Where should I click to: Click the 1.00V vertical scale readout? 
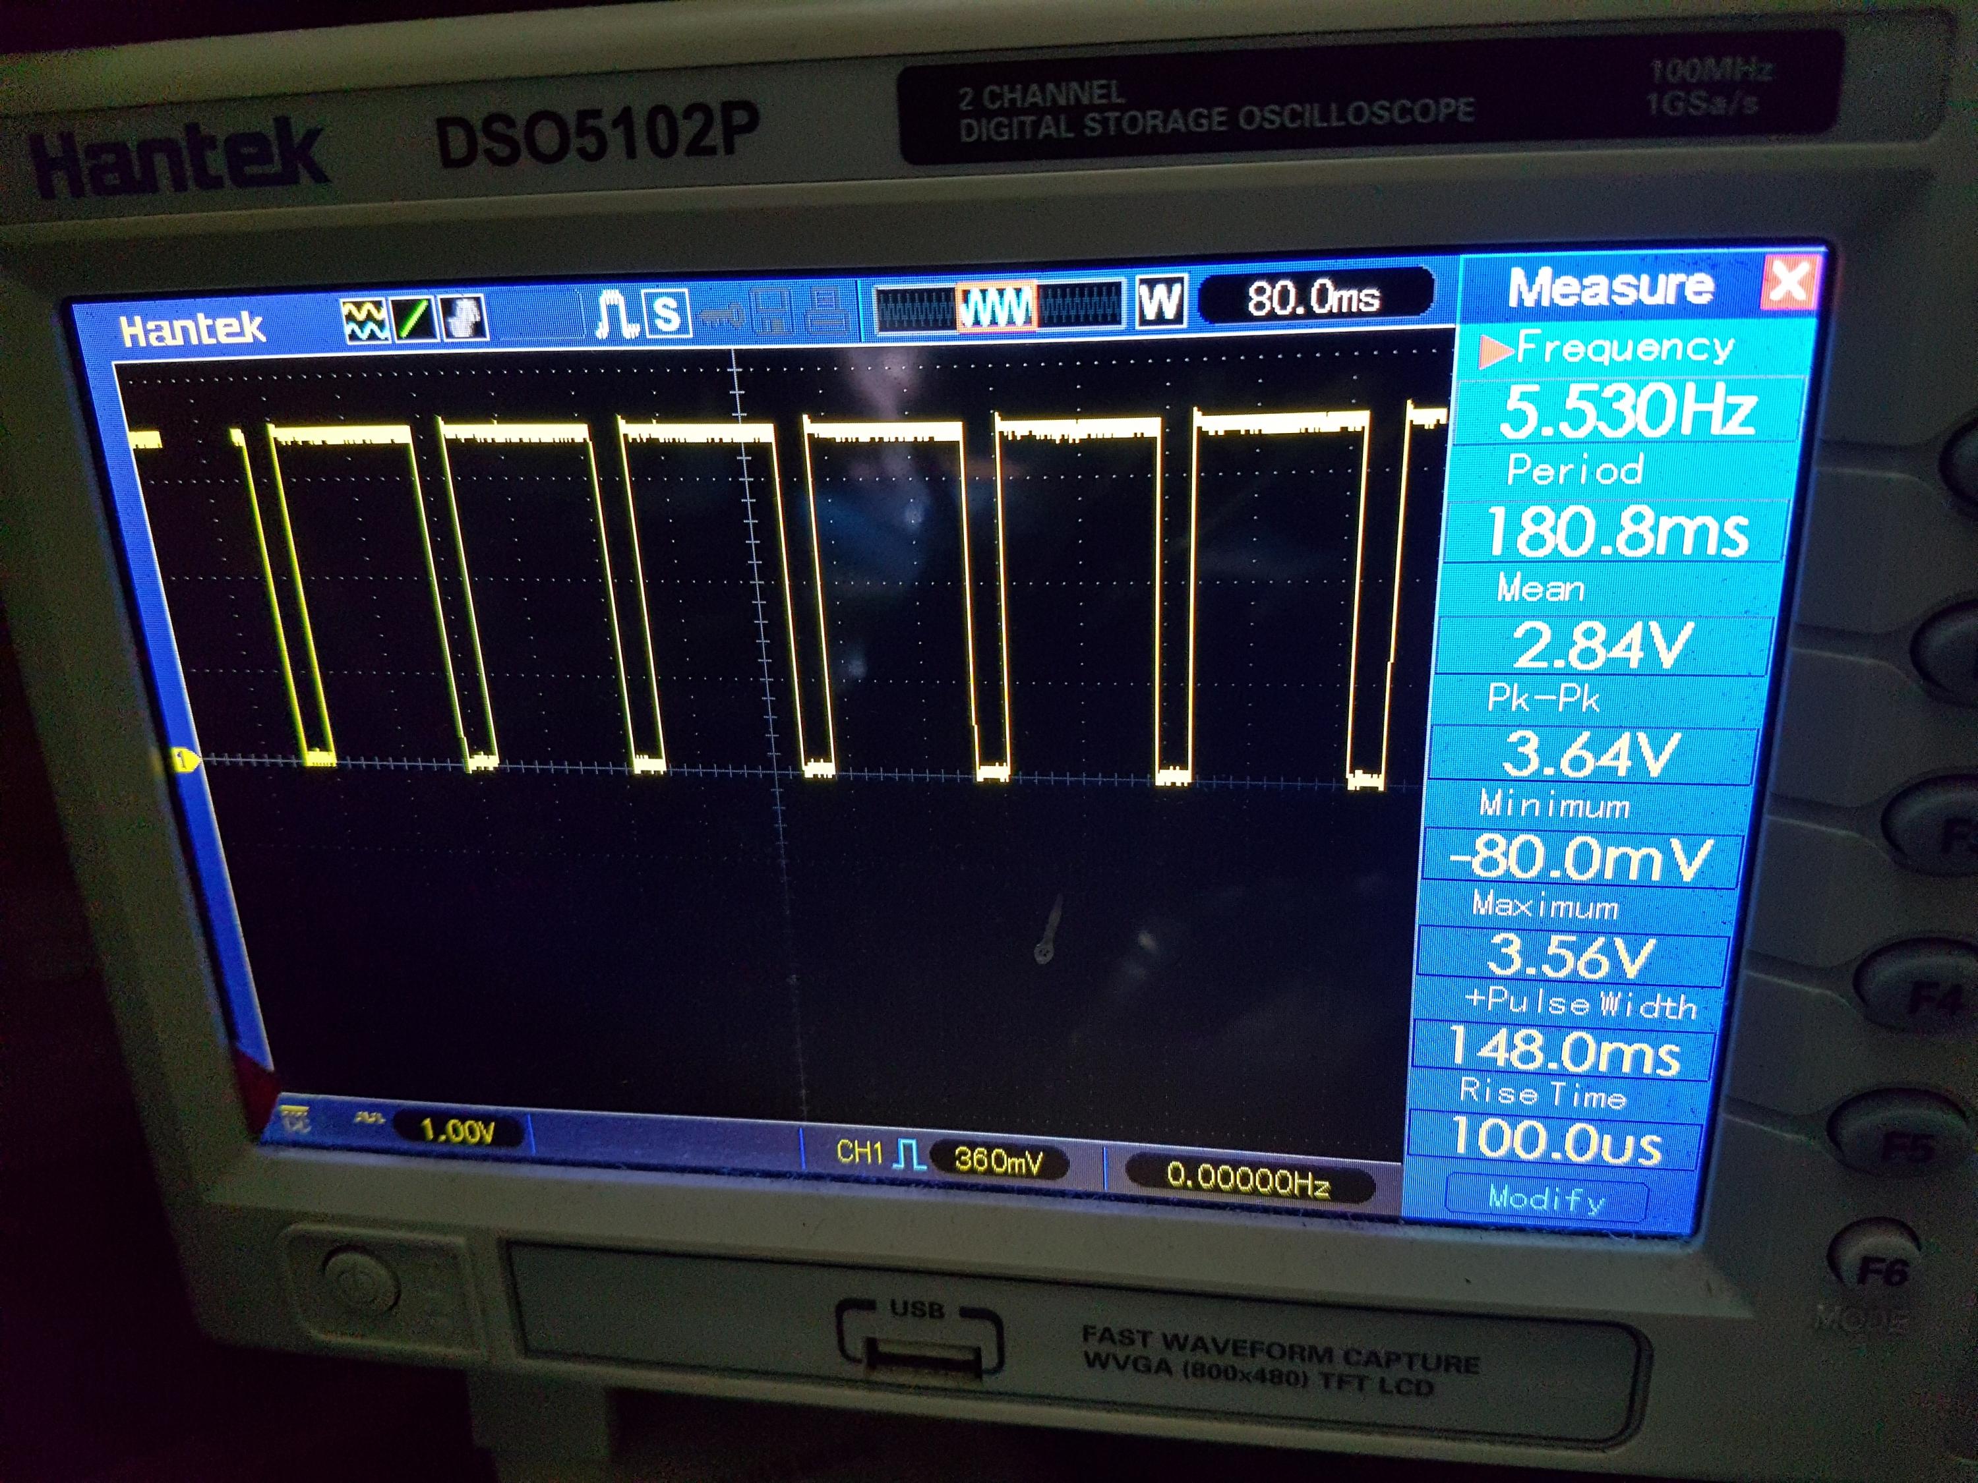(456, 1131)
